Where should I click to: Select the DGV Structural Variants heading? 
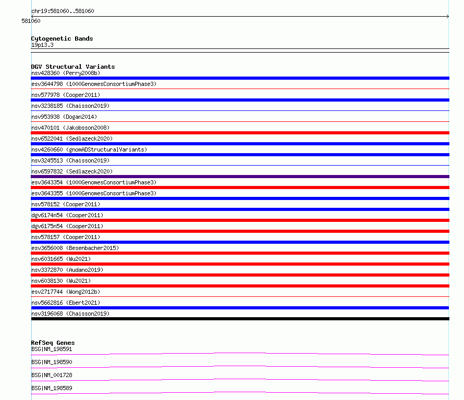pos(73,67)
